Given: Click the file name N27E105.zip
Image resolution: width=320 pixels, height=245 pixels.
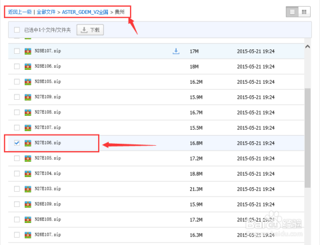Looking at the screenshot, I should 48,158.
